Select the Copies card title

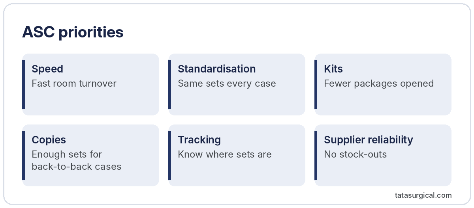[x=49, y=139]
